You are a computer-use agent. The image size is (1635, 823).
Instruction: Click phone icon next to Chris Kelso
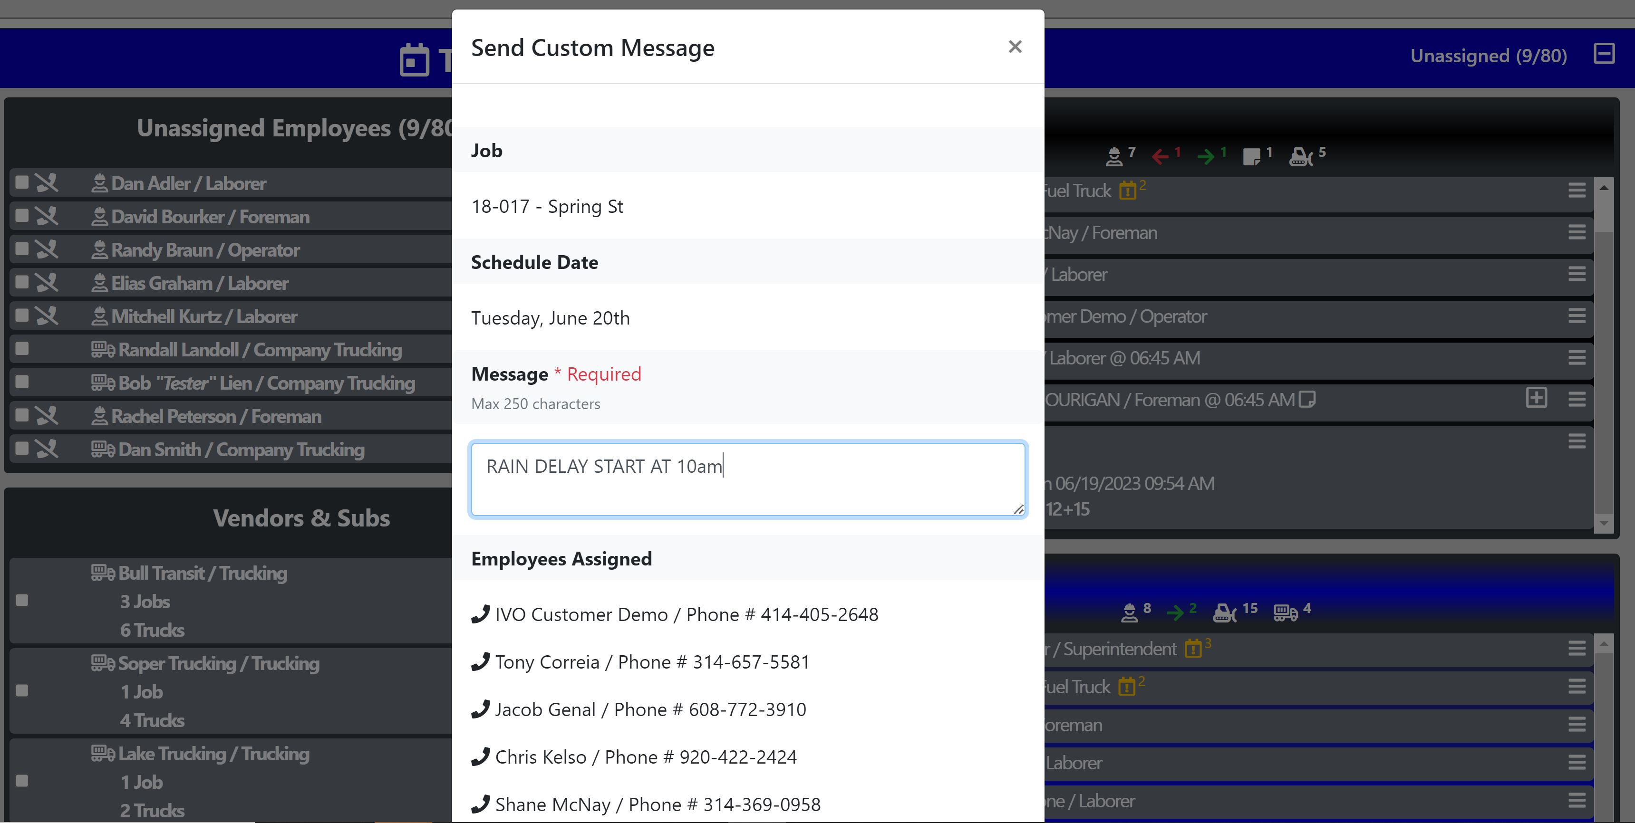pyautogui.click(x=480, y=756)
